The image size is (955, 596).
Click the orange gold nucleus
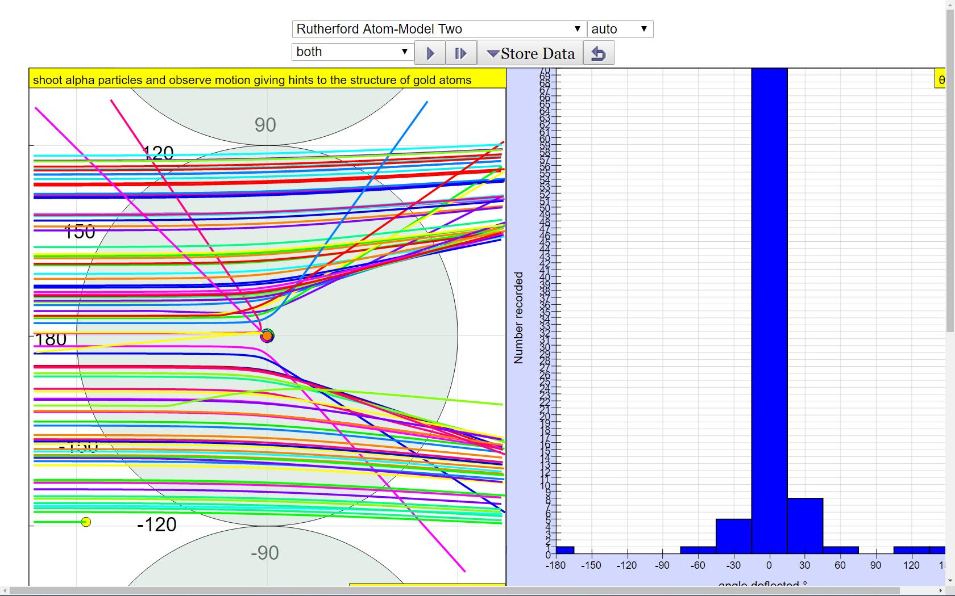pyautogui.click(x=267, y=335)
